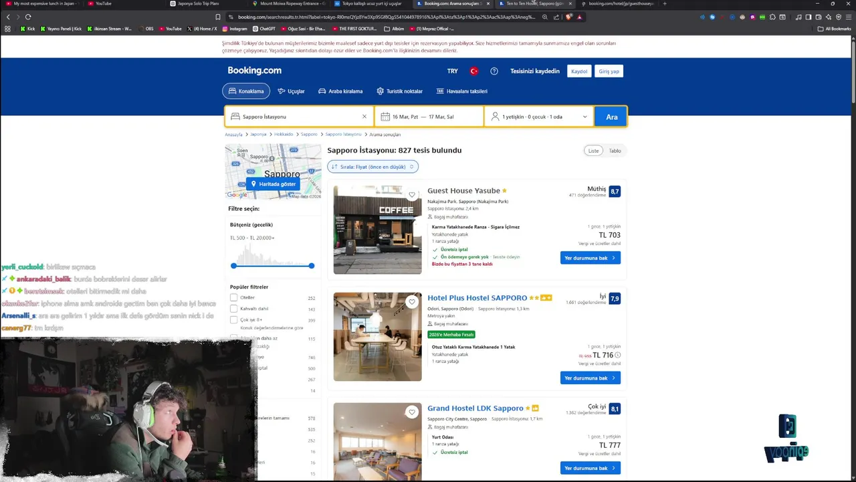856x482 pixels.
Task: Open the Grand Hostel LDK Sapporo title link
Action: [x=475, y=408]
